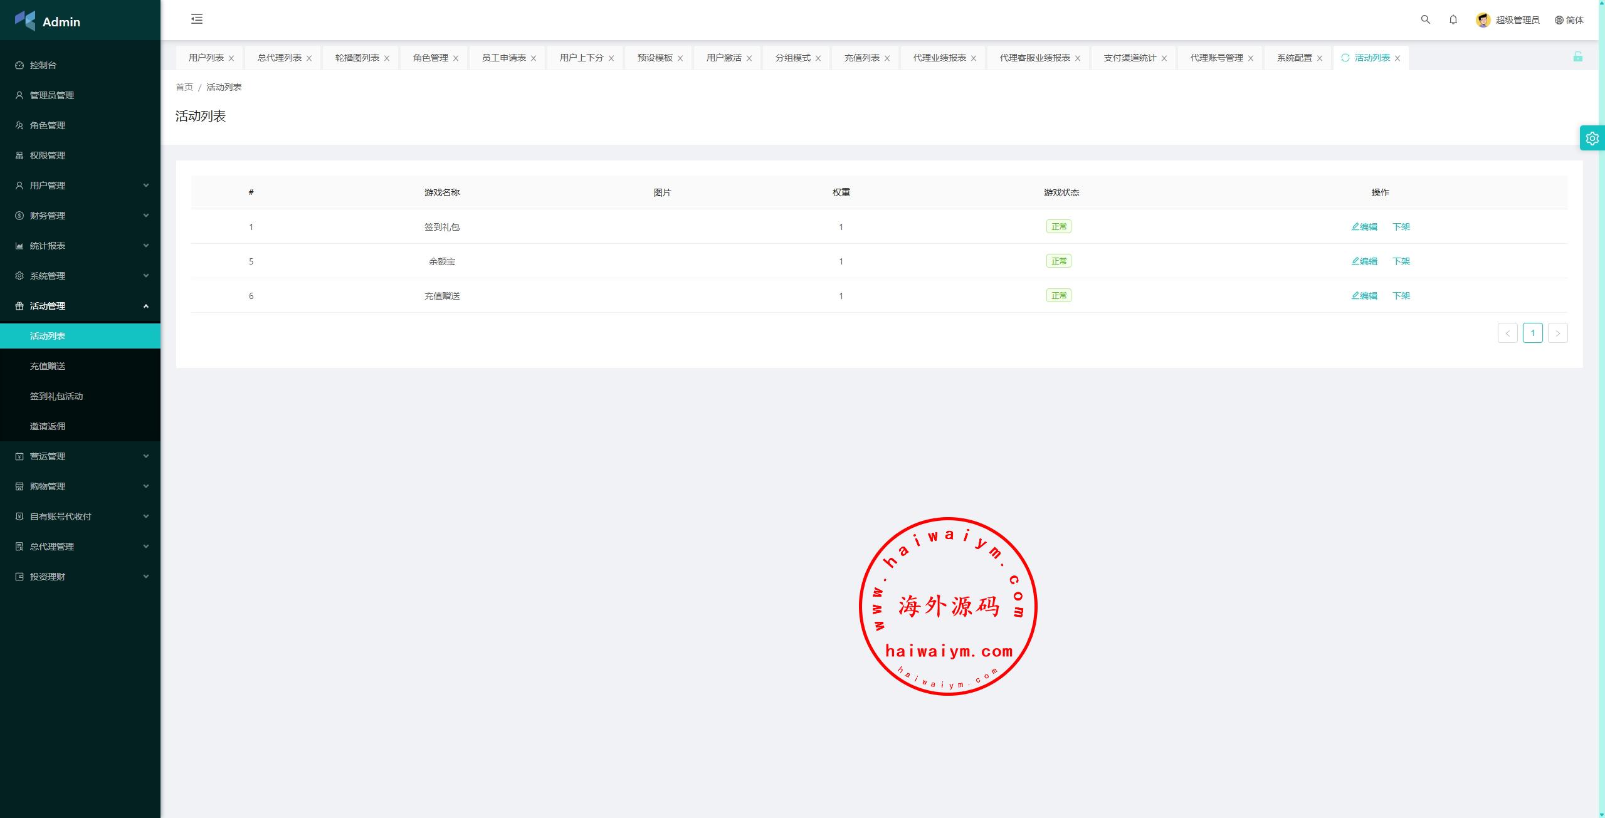Switch language via 简体 globe selector

point(1569,20)
